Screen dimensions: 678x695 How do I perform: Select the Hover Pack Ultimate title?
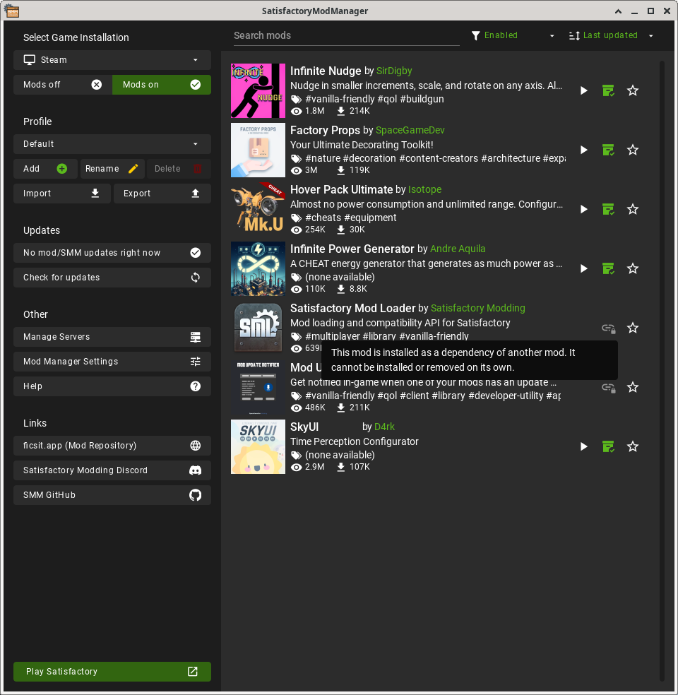point(341,190)
